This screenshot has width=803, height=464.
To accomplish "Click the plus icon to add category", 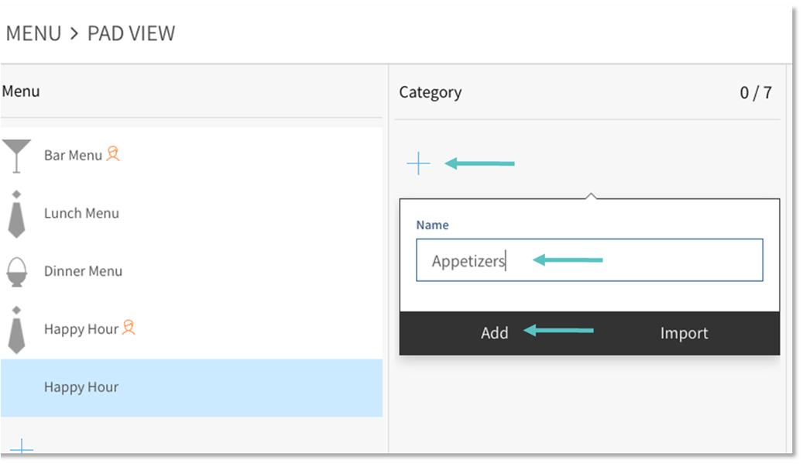I will pyautogui.click(x=418, y=163).
